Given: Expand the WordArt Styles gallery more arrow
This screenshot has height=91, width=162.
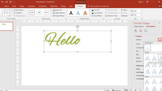Looking at the screenshot, I should (x=90, y=15).
